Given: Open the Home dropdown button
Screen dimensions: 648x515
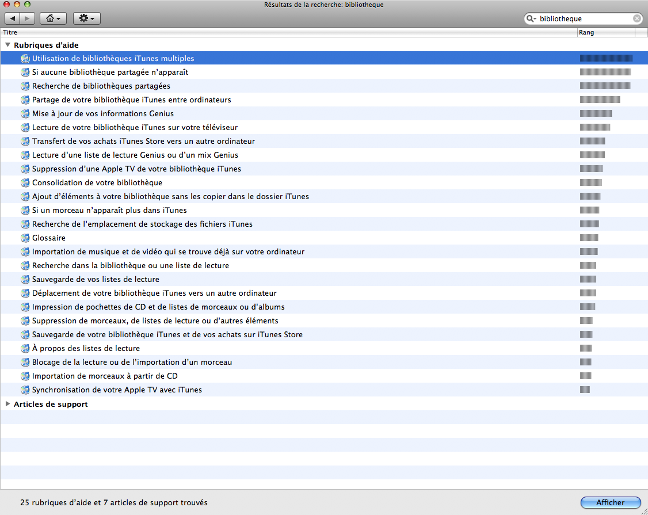Looking at the screenshot, I should pos(54,18).
